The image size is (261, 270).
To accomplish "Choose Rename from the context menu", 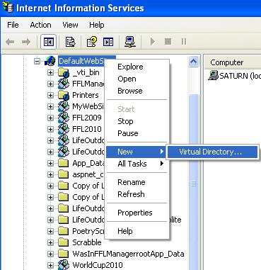I will 137,182.
